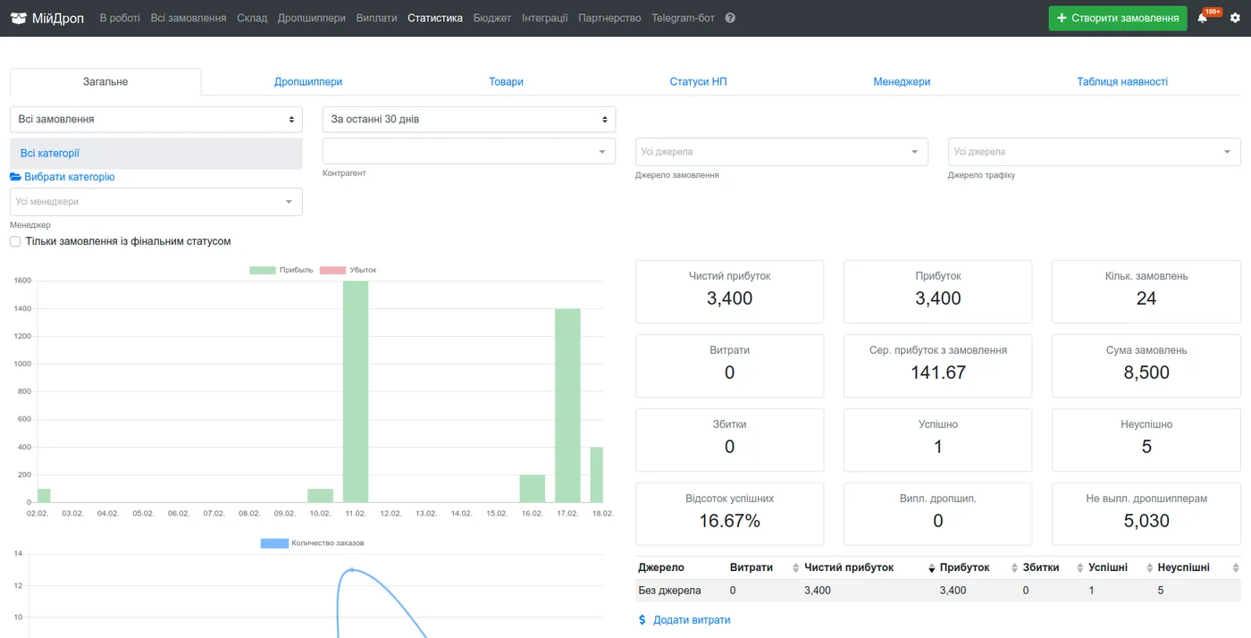This screenshot has width=1251, height=638.
Task: Open the settings gear icon
Action: coord(1235,18)
